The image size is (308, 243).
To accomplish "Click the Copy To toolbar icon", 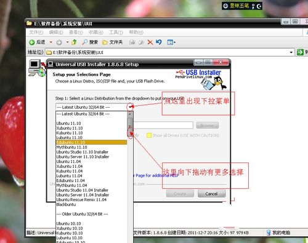I will pyautogui.click(x=141, y=42).
